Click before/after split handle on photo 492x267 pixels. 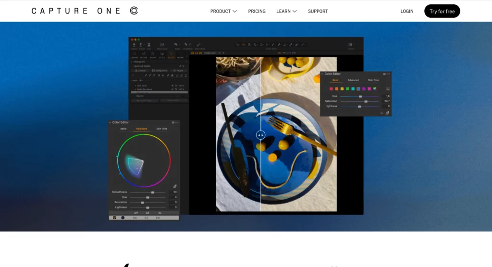(260, 135)
